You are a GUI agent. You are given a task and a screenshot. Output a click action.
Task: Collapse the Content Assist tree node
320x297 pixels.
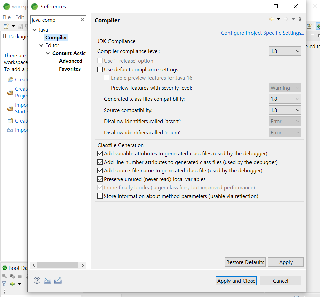[x=48, y=53]
